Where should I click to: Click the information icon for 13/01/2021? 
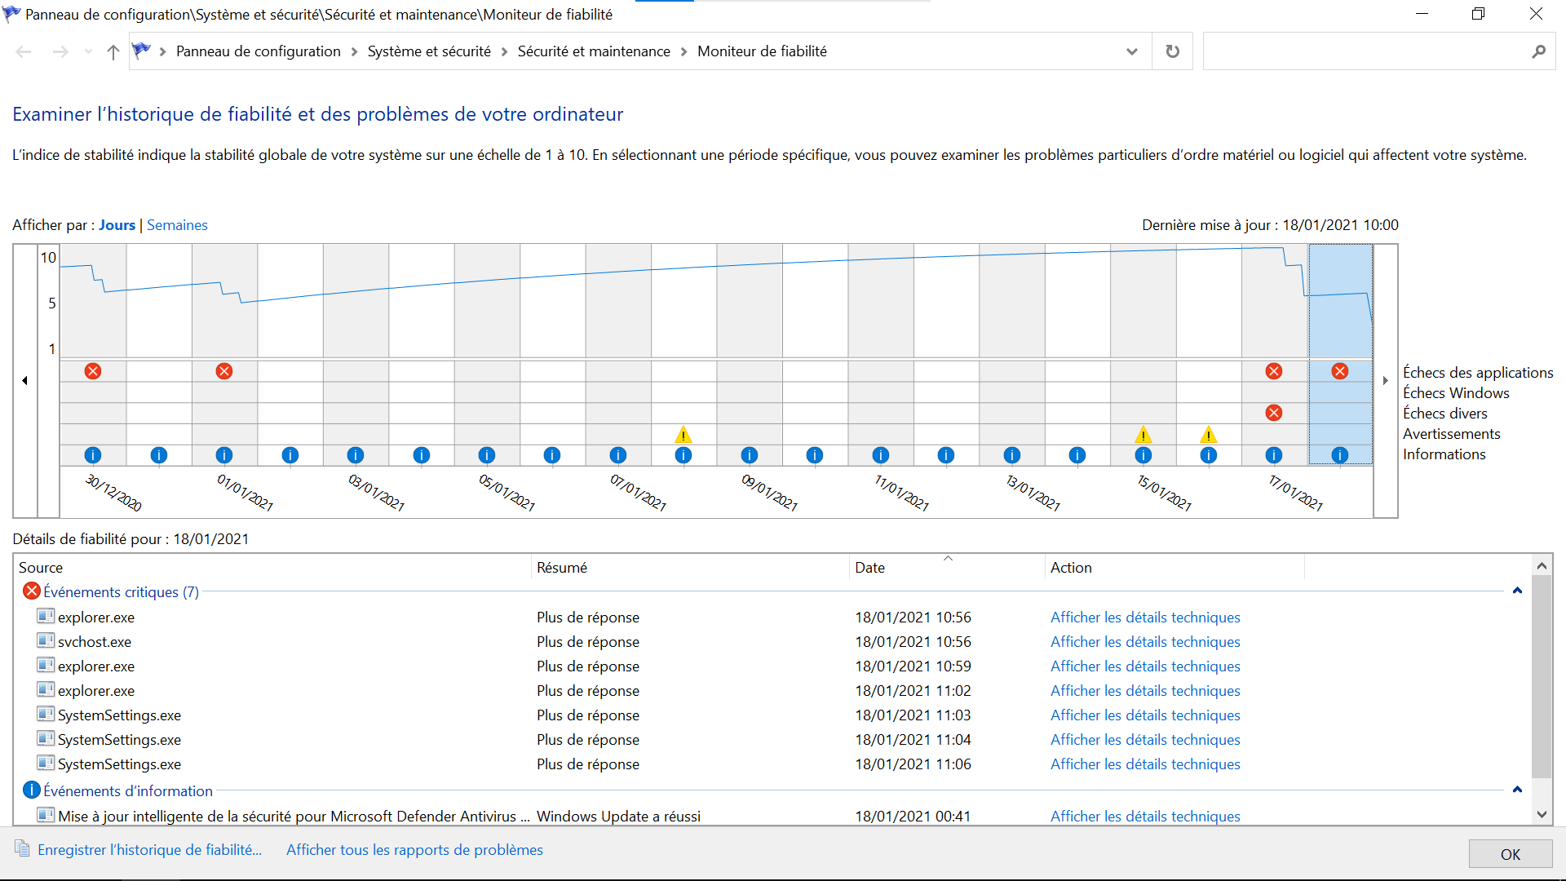(1012, 455)
